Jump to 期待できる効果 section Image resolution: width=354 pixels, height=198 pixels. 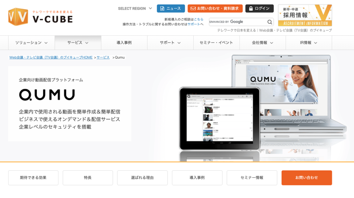coord(33,178)
